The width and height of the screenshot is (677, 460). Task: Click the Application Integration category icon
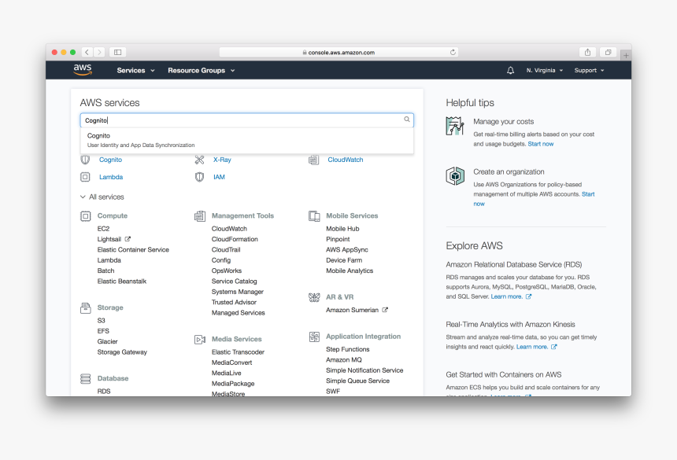(314, 337)
